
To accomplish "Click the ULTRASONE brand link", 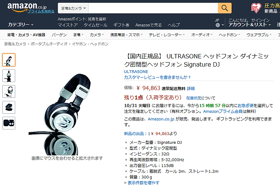I will (136, 71).
